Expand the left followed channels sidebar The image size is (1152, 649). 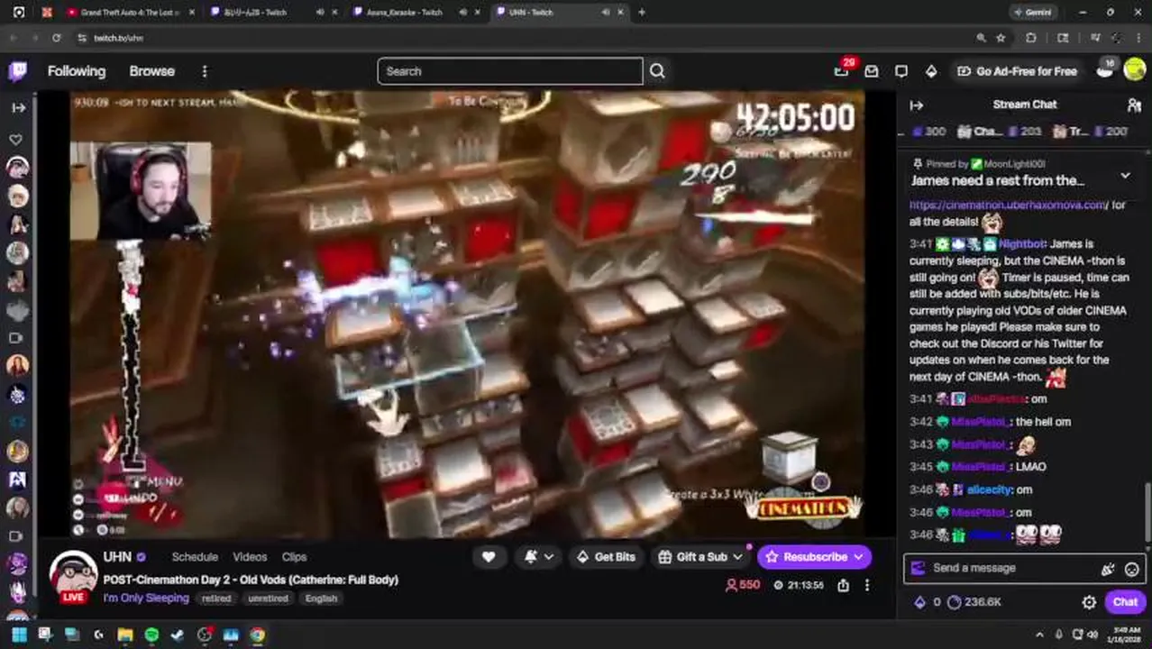(x=18, y=107)
